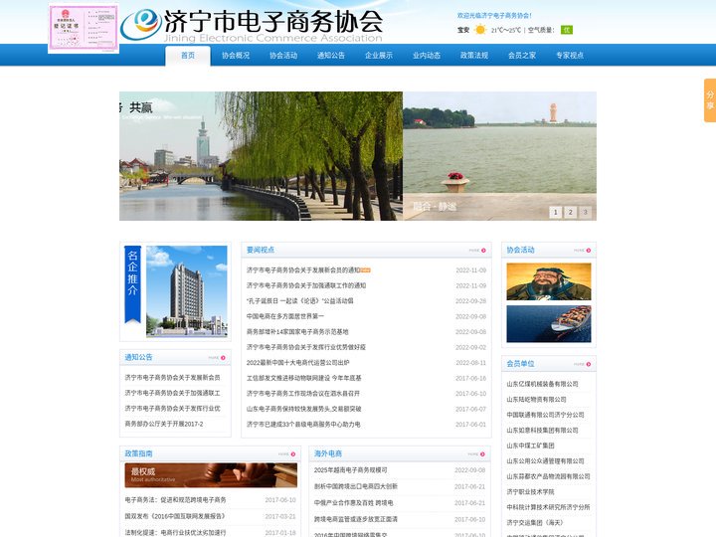The height and width of the screenshot is (537, 716).
Task: Click MORE icon in 要闻视点 header
Action: [x=477, y=251]
